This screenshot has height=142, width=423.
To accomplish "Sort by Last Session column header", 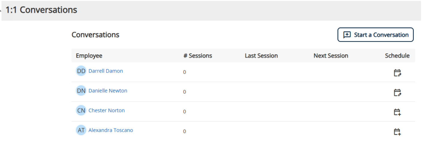I will pyautogui.click(x=261, y=56).
